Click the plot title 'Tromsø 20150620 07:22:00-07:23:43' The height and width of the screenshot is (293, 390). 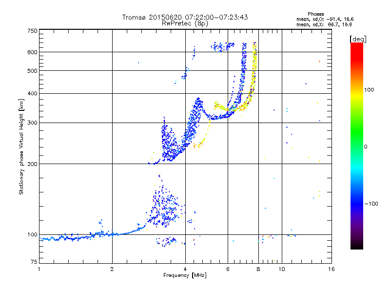(x=185, y=17)
